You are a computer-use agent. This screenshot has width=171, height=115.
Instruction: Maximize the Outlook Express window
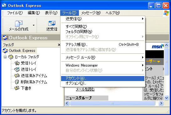point(158,5)
